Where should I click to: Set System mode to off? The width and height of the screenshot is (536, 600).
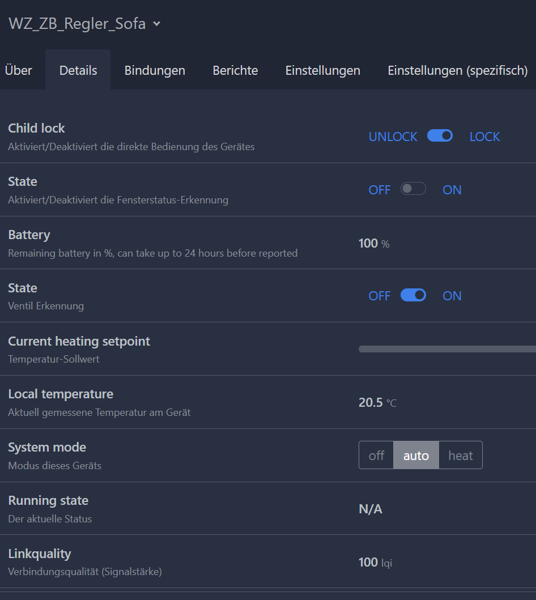click(x=376, y=456)
